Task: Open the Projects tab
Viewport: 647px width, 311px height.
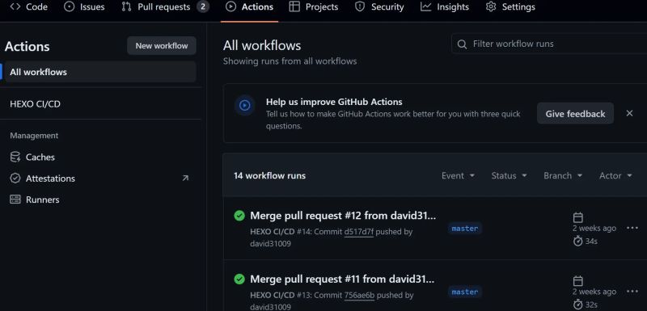Action: [314, 7]
